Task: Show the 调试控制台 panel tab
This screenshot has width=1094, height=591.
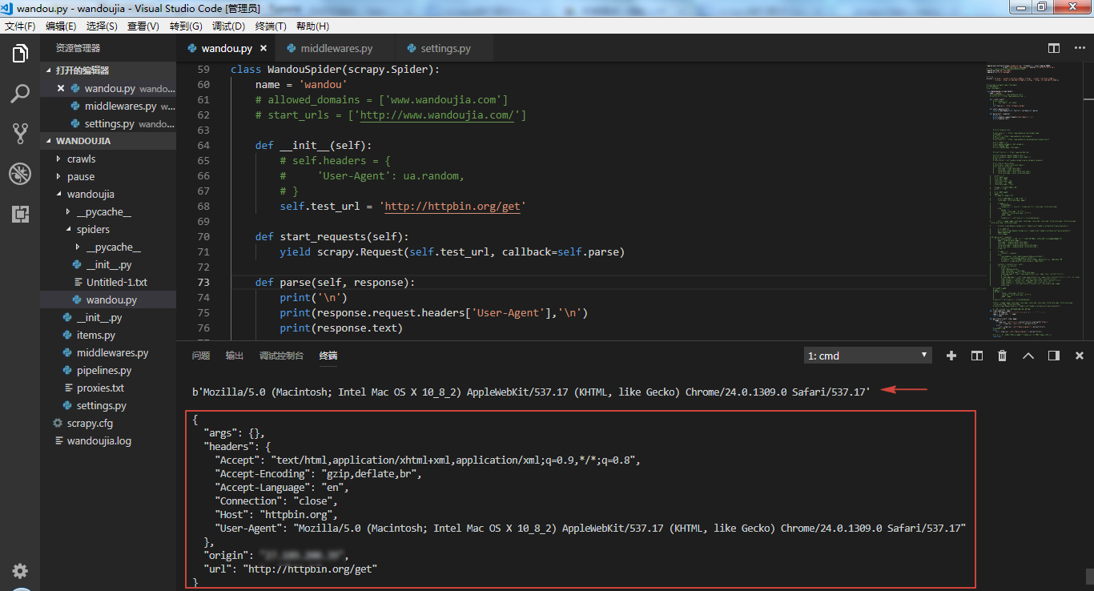Action: tap(281, 356)
